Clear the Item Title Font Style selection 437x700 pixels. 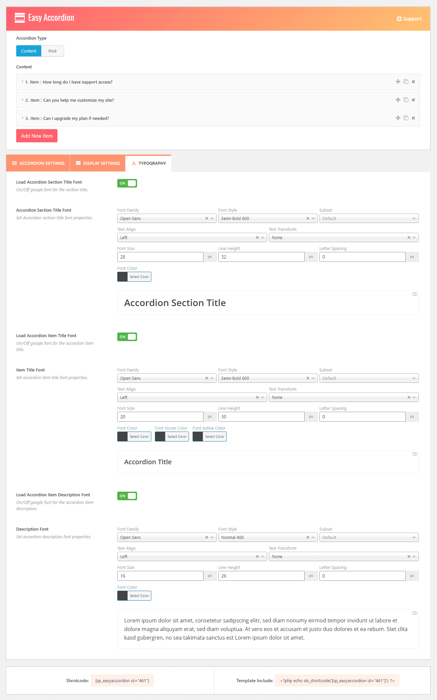click(x=308, y=378)
